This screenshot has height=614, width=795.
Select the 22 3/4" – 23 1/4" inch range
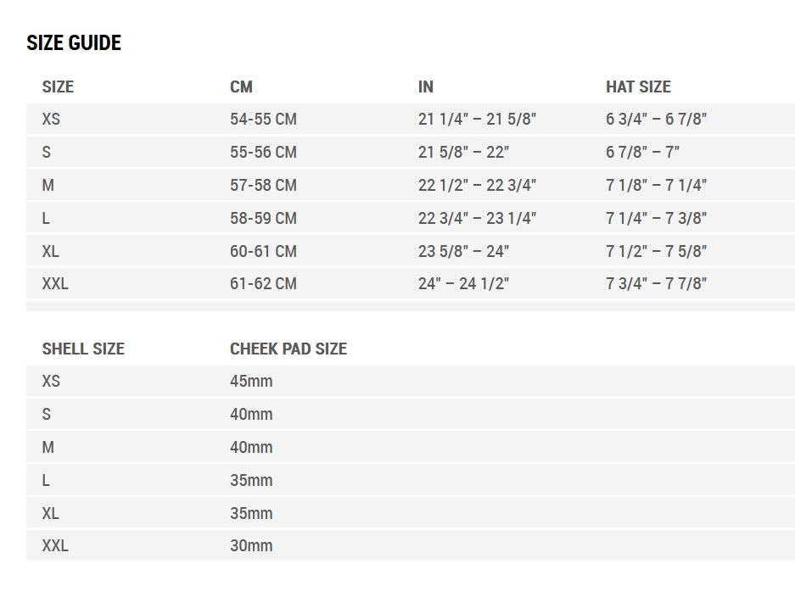[x=477, y=219]
